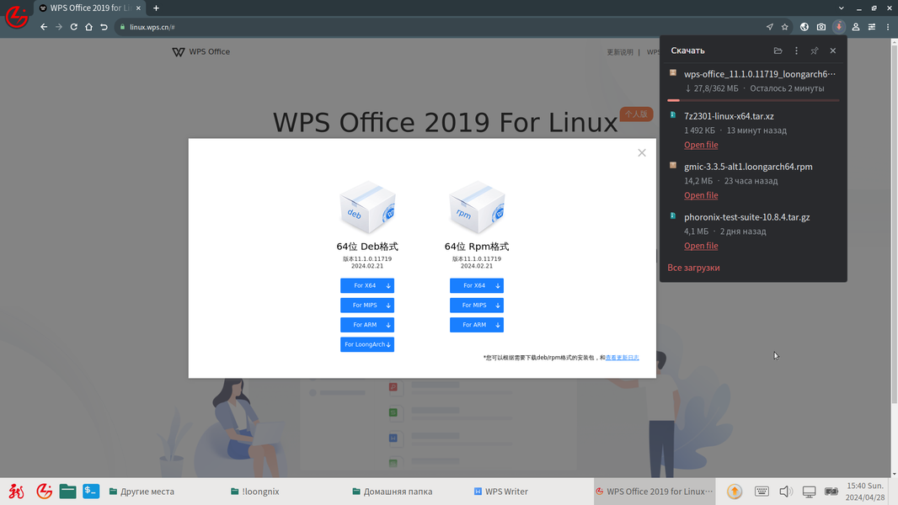This screenshot has height=505, width=898.
Task: Reload the linux.wps.cn page
Action: pos(74,27)
